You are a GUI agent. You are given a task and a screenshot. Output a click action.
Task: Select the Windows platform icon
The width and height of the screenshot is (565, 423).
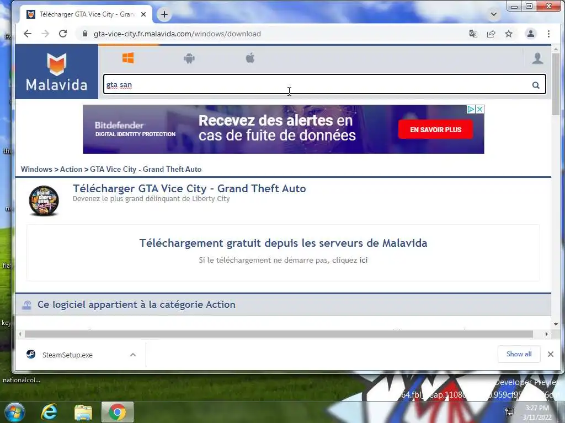click(128, 57)
